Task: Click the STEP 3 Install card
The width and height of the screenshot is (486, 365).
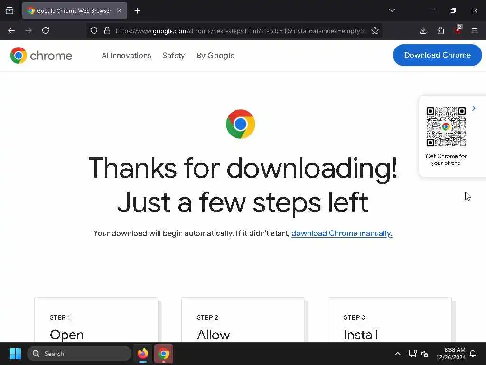Action: pos(390,320)
